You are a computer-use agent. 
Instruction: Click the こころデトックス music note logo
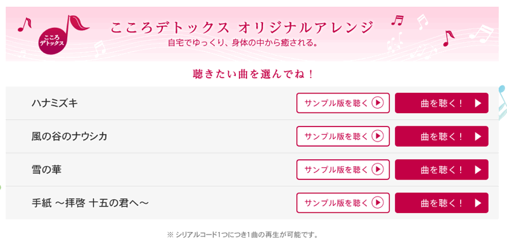pos(63,35)
